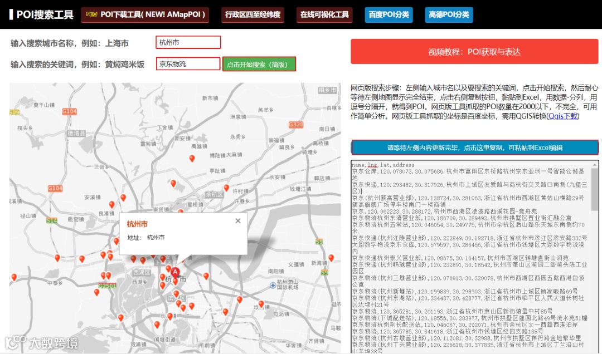
Task: Start the search with 点击开始搜索（简版）
Action: tap(259, 64)
